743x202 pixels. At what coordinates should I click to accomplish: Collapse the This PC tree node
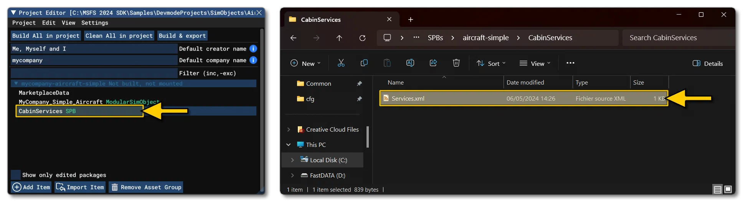pos(289,145)
